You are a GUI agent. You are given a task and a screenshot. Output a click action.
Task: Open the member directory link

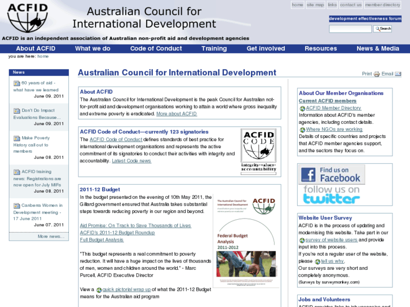[x=382, y=5]
